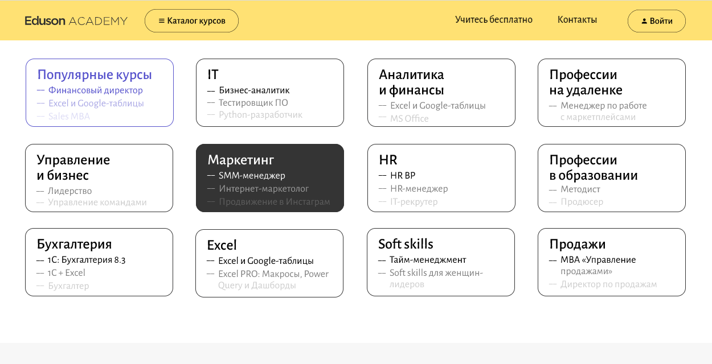Viewport: 712px width, 364px height.
Task: Open the Управление и бизнес heading
Action: pyautogui.click(x=73, y=167)
